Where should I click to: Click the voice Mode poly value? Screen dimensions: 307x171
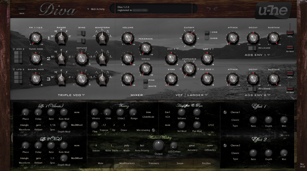click(x=127, y=145)
